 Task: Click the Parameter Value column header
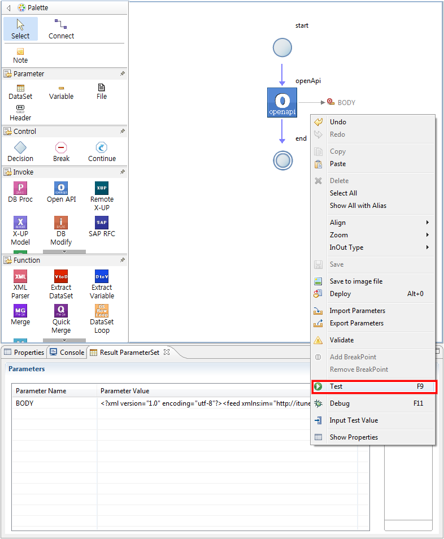tap(203, 391)
